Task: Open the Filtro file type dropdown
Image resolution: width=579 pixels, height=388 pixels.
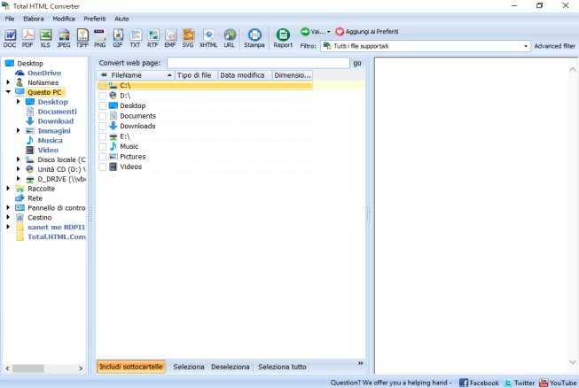Action: (x=526, y=45)
